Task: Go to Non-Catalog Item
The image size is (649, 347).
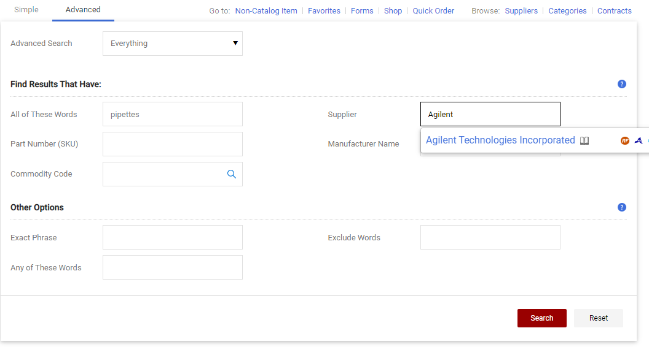Action: 266,11
